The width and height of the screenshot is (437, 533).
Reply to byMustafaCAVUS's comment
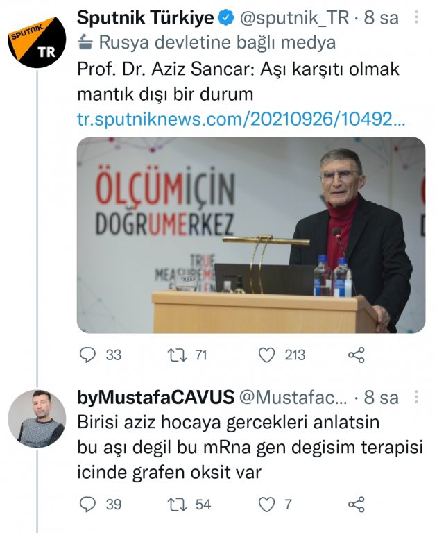click(87, 505)
